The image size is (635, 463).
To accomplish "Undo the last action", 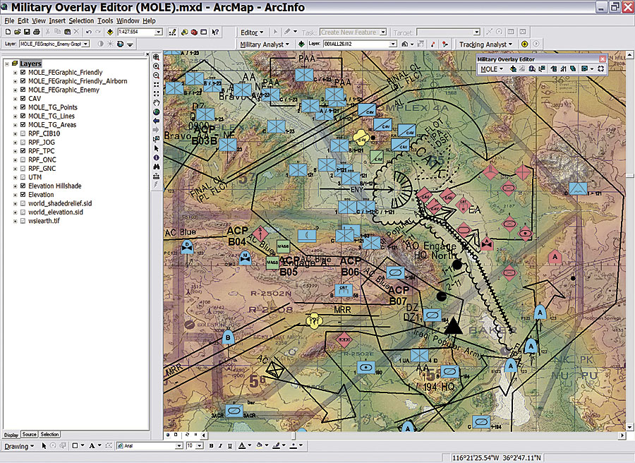I will [89, 32].
